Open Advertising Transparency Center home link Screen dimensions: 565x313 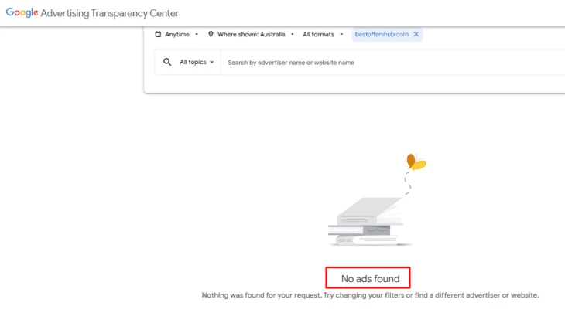coord(110,13)
